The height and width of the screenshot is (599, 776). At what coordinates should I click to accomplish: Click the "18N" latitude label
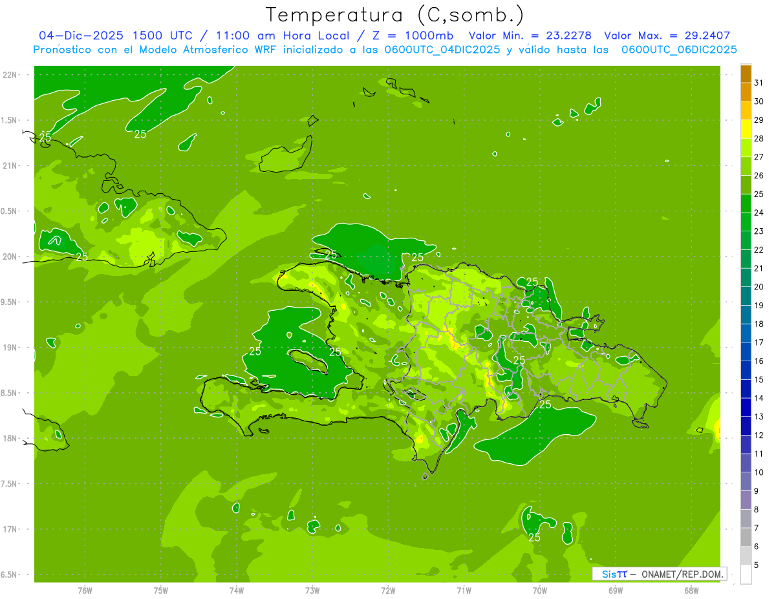pyautogui.click(x=10, y=439)
